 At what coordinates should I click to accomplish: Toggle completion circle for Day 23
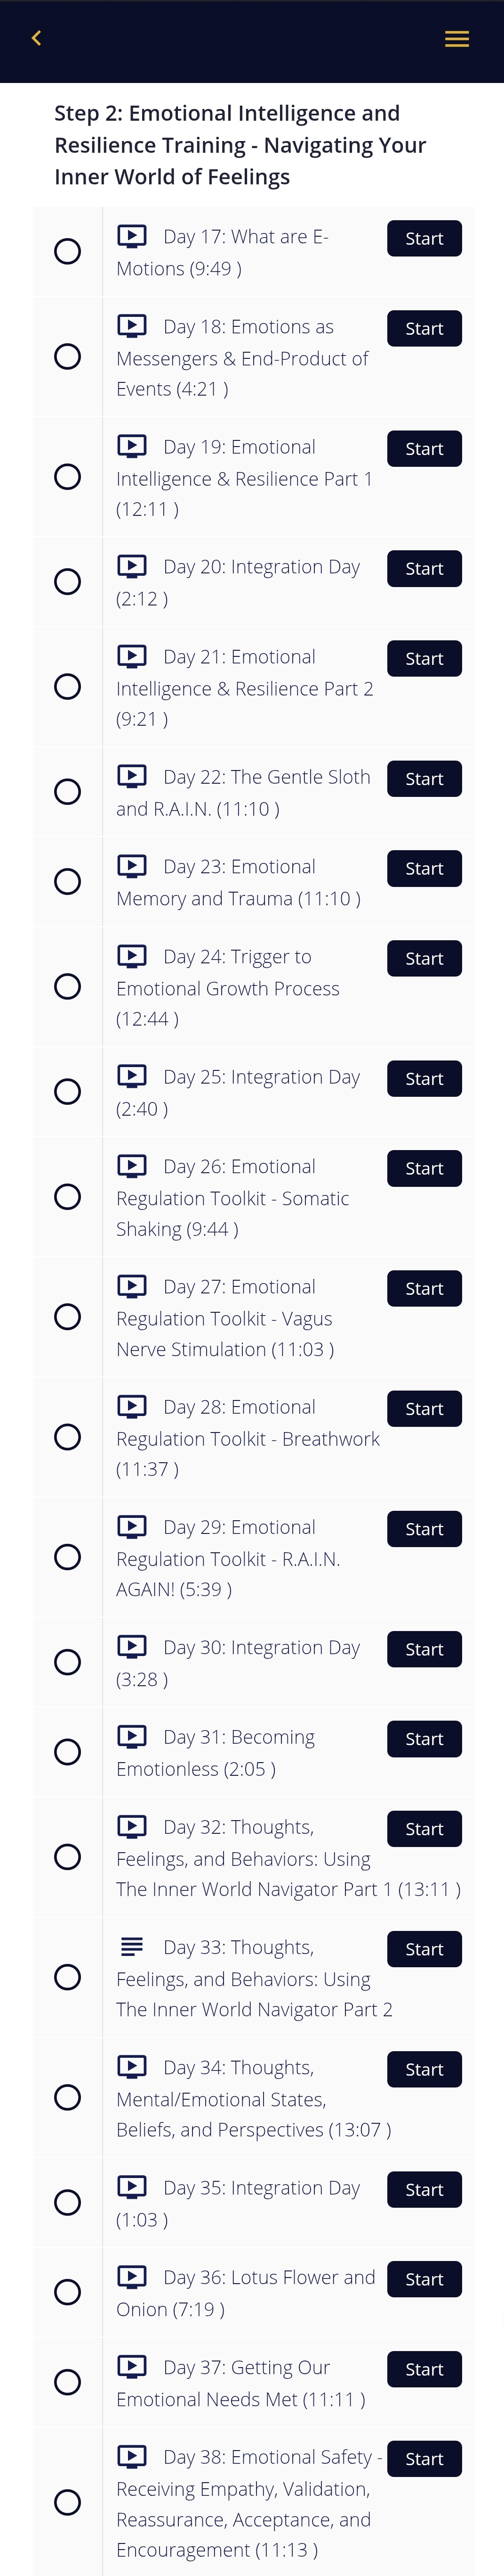coord(68,882)
